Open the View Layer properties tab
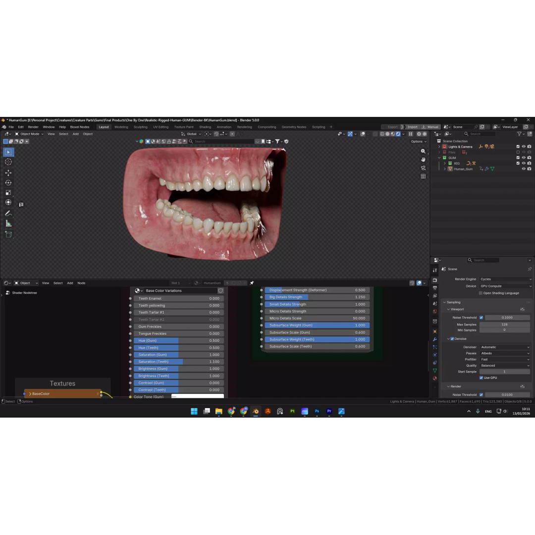The image size is (535, 535). (x=435, y=296)
